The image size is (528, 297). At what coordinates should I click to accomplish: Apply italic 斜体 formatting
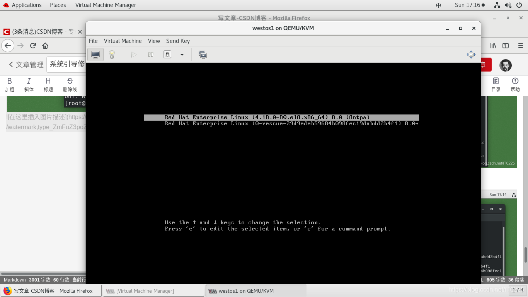(x=29, y=85)
